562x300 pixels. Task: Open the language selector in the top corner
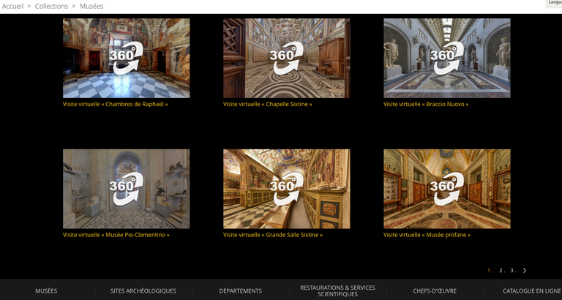[554, 3]
